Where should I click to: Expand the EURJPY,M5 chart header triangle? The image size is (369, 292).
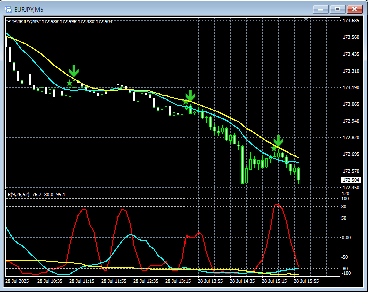click(9, 22)
